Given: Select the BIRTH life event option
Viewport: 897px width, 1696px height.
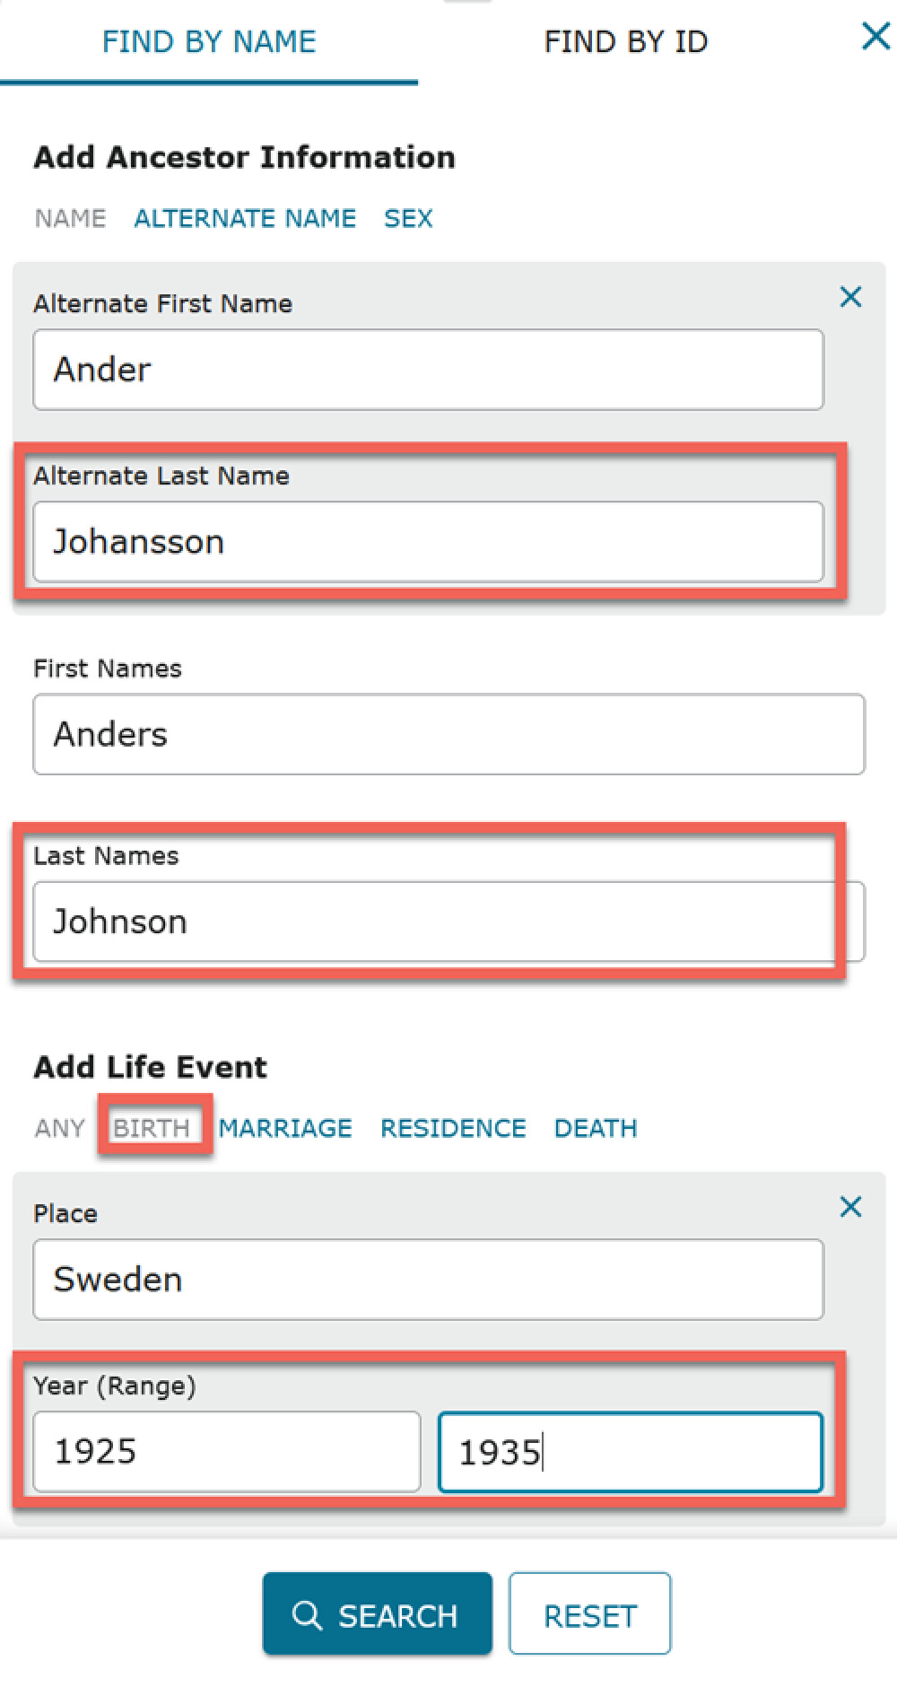Looking at the screenshot, I should pyautogui.click(x=154, y=1128).
